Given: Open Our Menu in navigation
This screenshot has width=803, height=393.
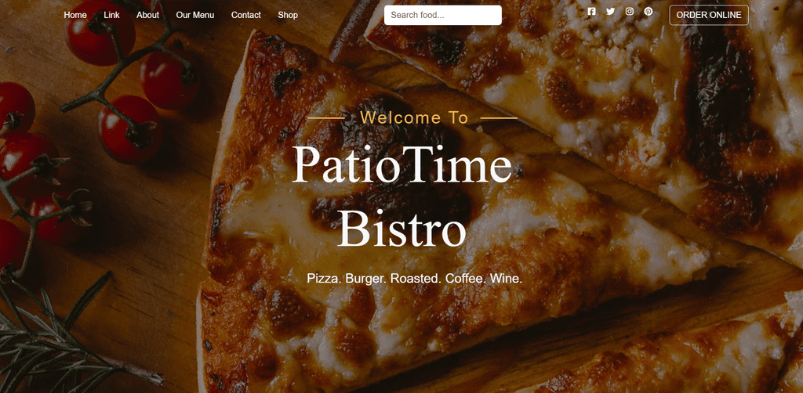Looking at the screenshot, I should (x=195, y=15).
